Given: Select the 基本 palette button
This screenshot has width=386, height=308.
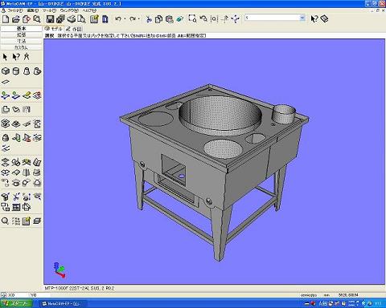Looking at the screenshot, I should pos(22,28).
